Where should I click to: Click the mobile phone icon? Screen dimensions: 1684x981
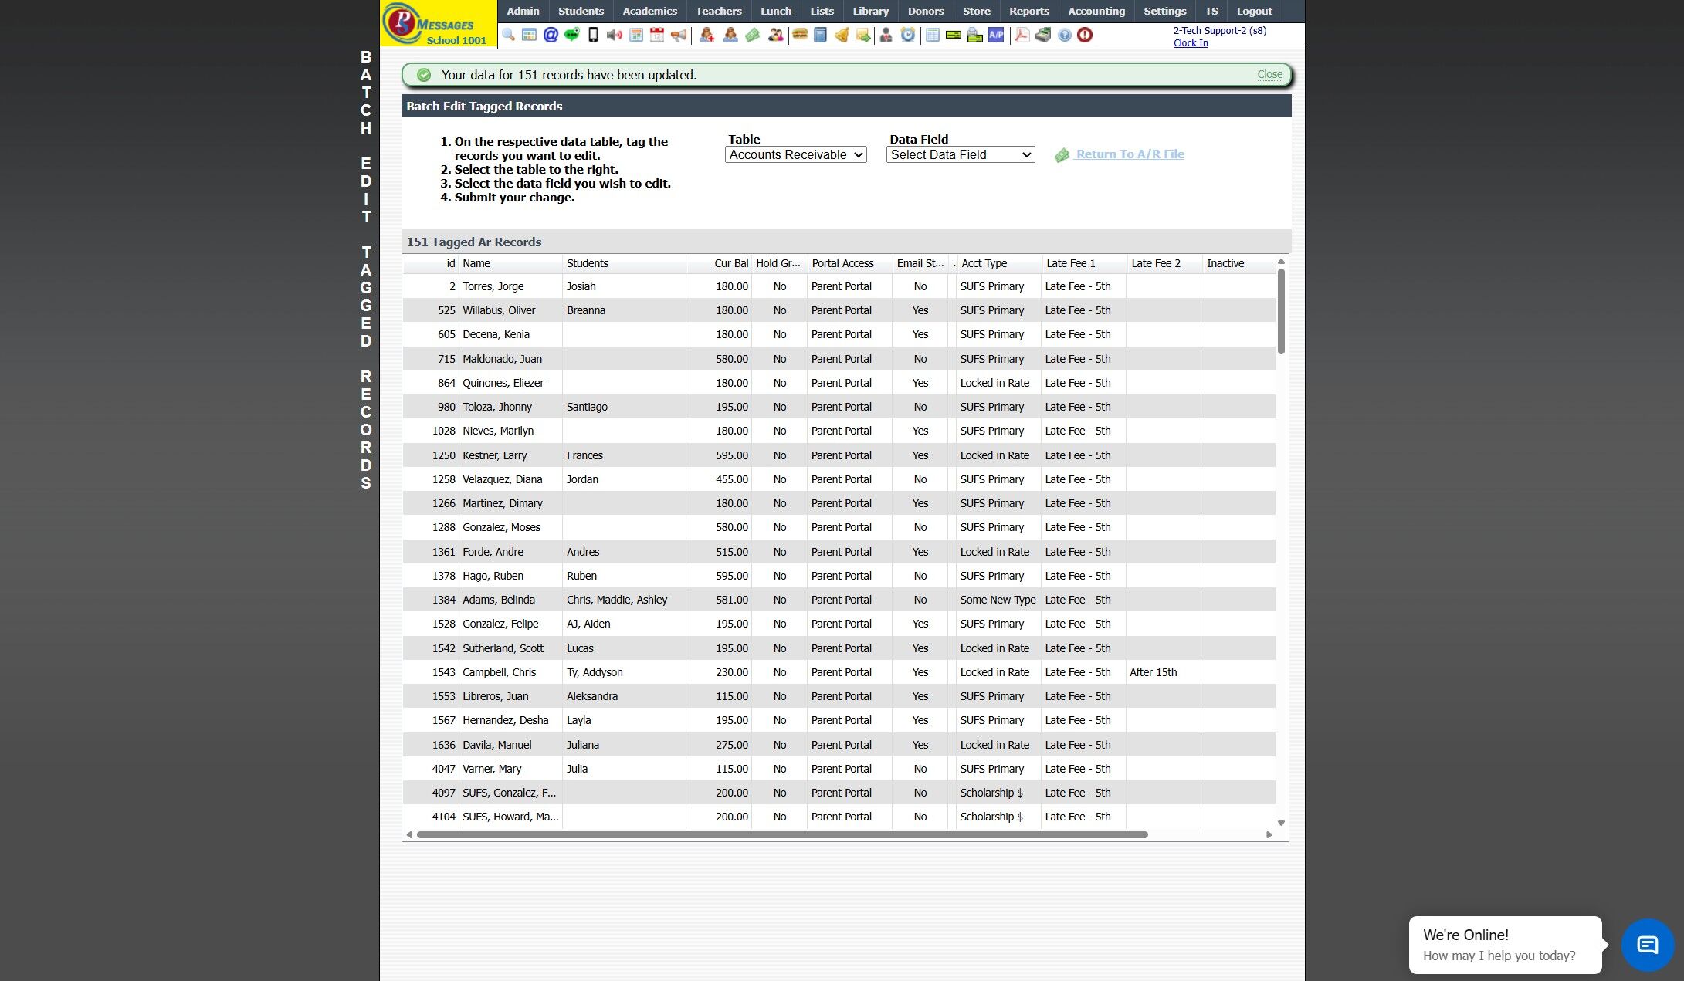[x=593, y=35]
